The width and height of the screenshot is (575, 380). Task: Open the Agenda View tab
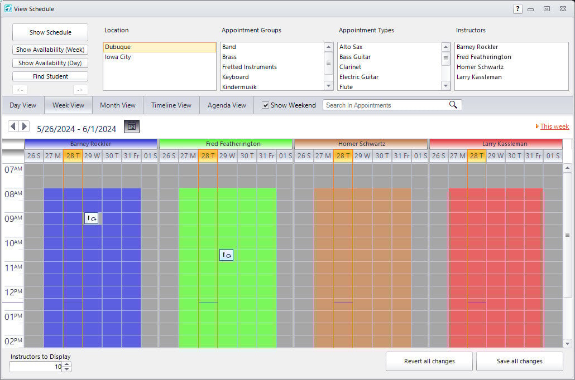click(x=226, y=105)
